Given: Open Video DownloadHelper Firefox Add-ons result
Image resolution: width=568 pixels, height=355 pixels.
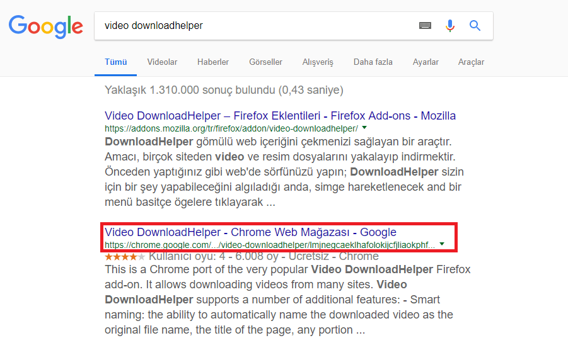Looking at the screenshot, I should pyautogui.click(x=280, y=116).
